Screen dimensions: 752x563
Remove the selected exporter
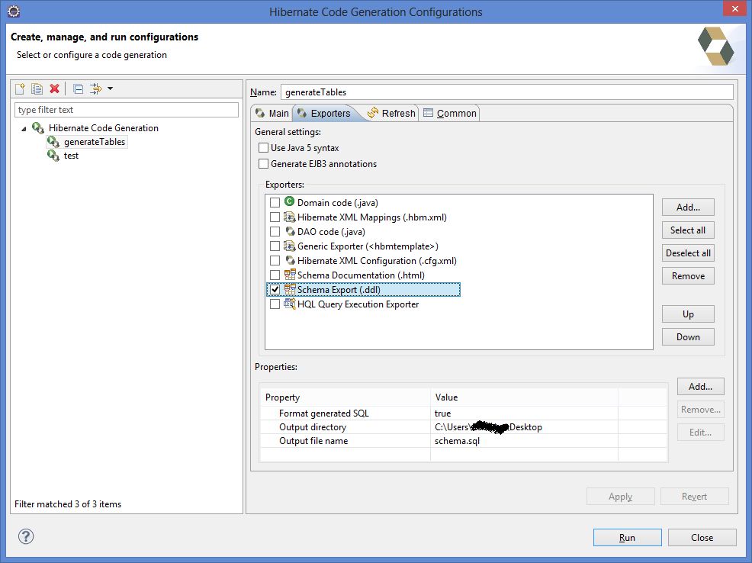(x=688, y=276)
